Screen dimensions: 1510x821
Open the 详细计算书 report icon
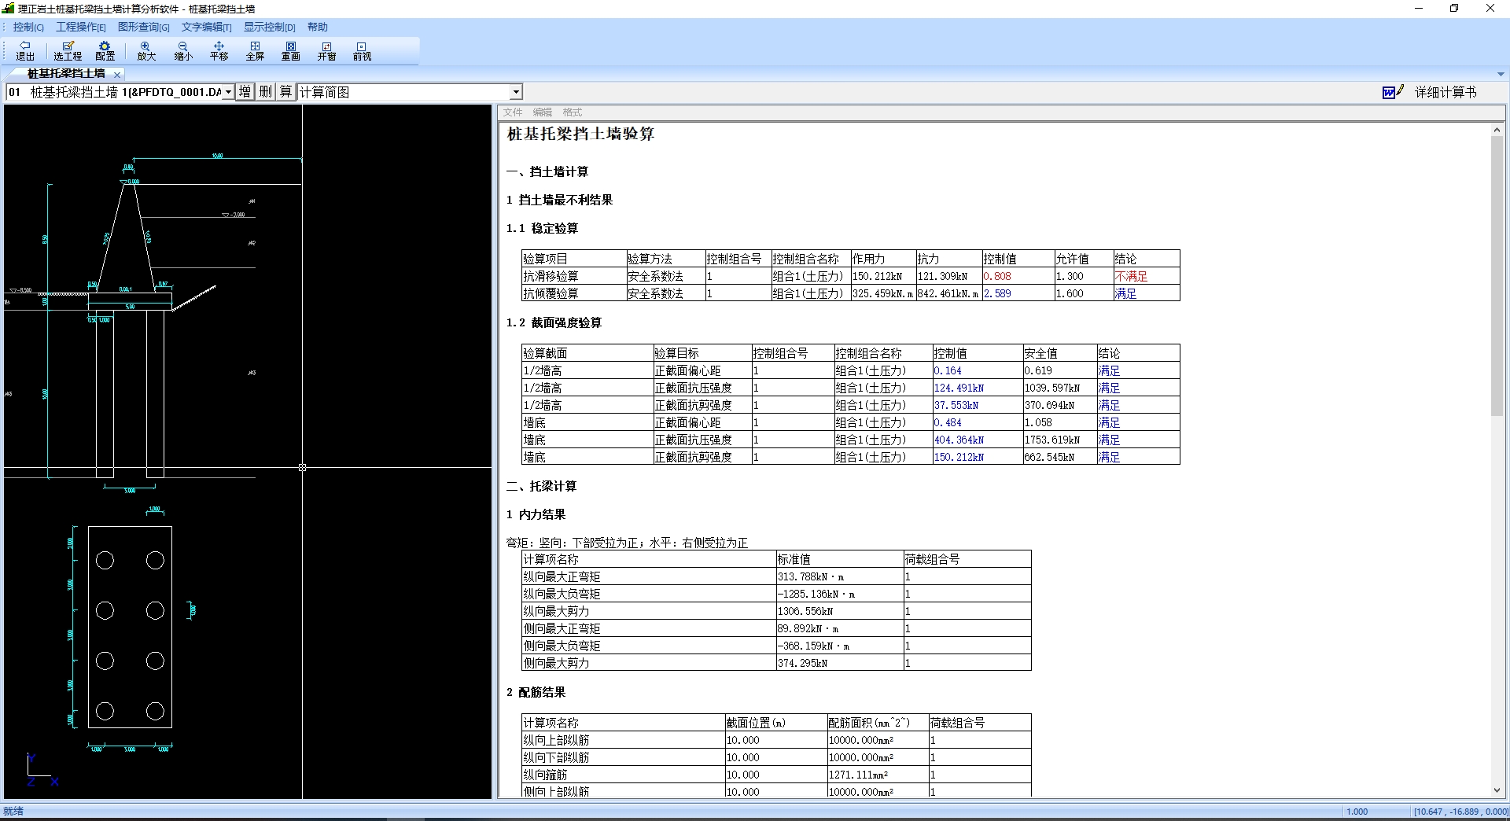click(1393, 92)
